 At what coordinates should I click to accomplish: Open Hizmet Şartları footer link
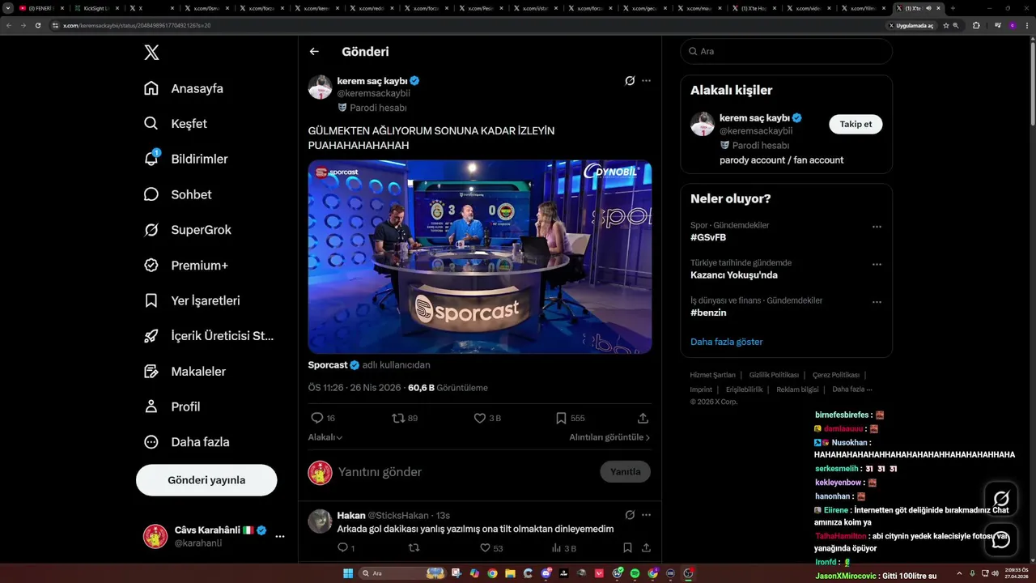(x=712, y=375)
